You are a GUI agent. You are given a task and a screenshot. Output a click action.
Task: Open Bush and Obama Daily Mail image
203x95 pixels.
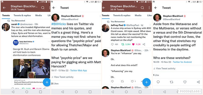[x=31, y=69]
